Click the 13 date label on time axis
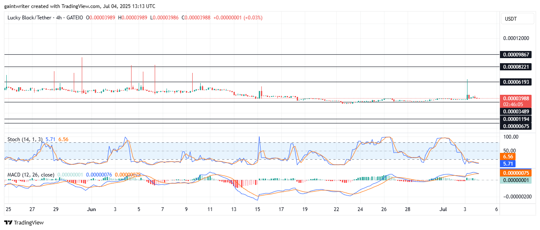The height and width of the screenshot is (230, 540). (234, 209)
